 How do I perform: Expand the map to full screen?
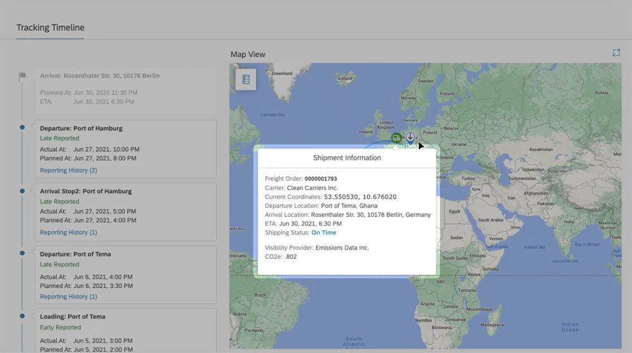click(x=616, y=53)
